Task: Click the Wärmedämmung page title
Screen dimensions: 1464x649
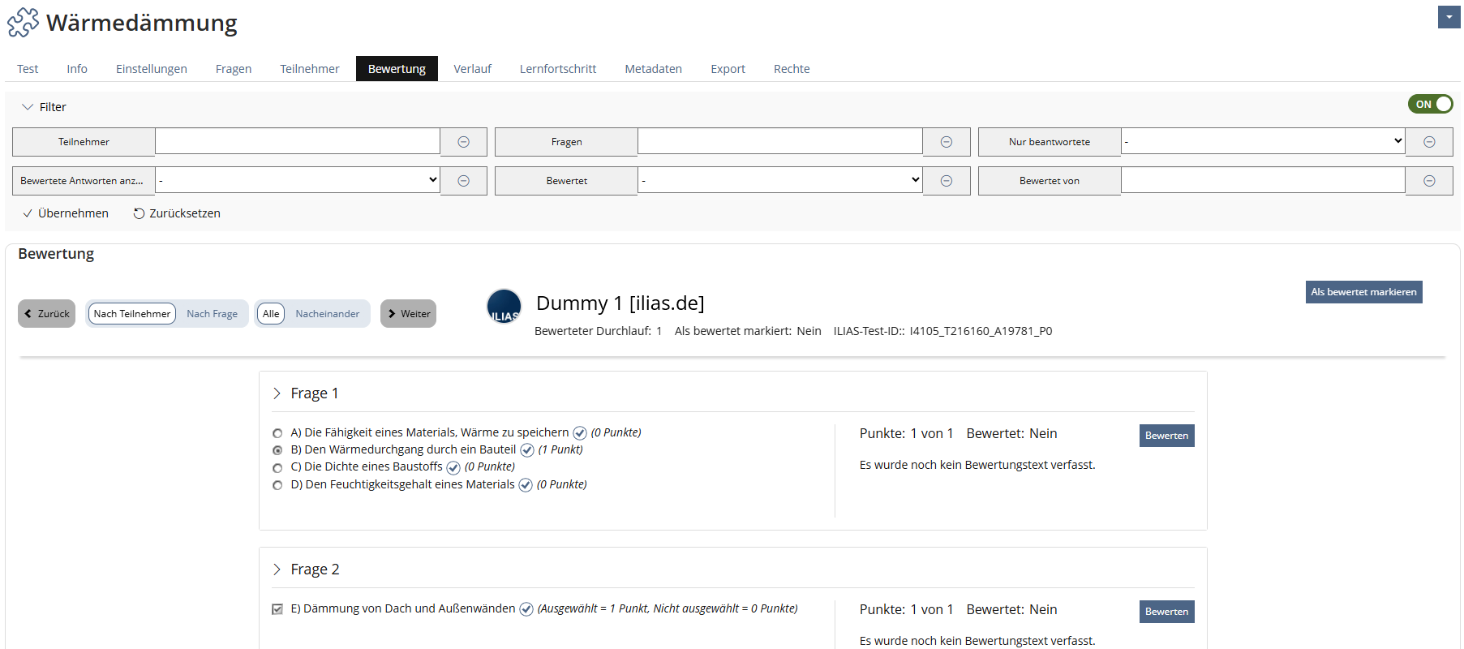Action: 142,23
